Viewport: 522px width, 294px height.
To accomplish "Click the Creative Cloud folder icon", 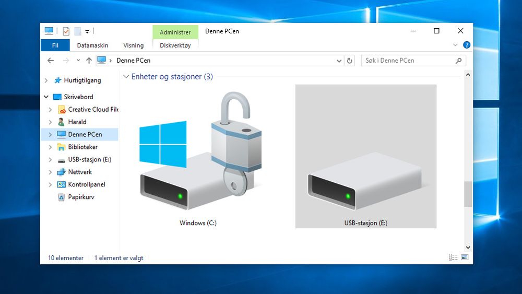I will pyautogui.click(x=62, y=110).
